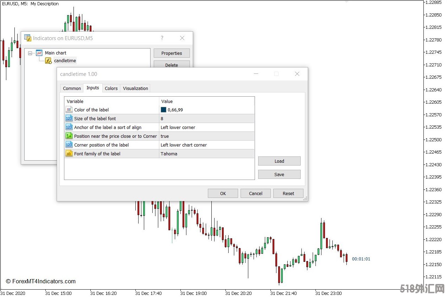Collapse the Main chart tree node

coord(30,53)
